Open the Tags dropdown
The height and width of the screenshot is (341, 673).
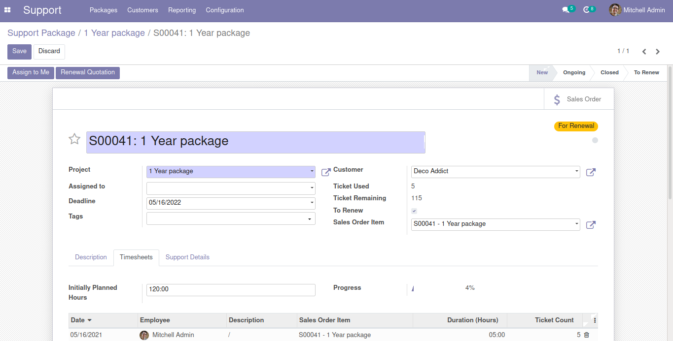tap(309, 218)
